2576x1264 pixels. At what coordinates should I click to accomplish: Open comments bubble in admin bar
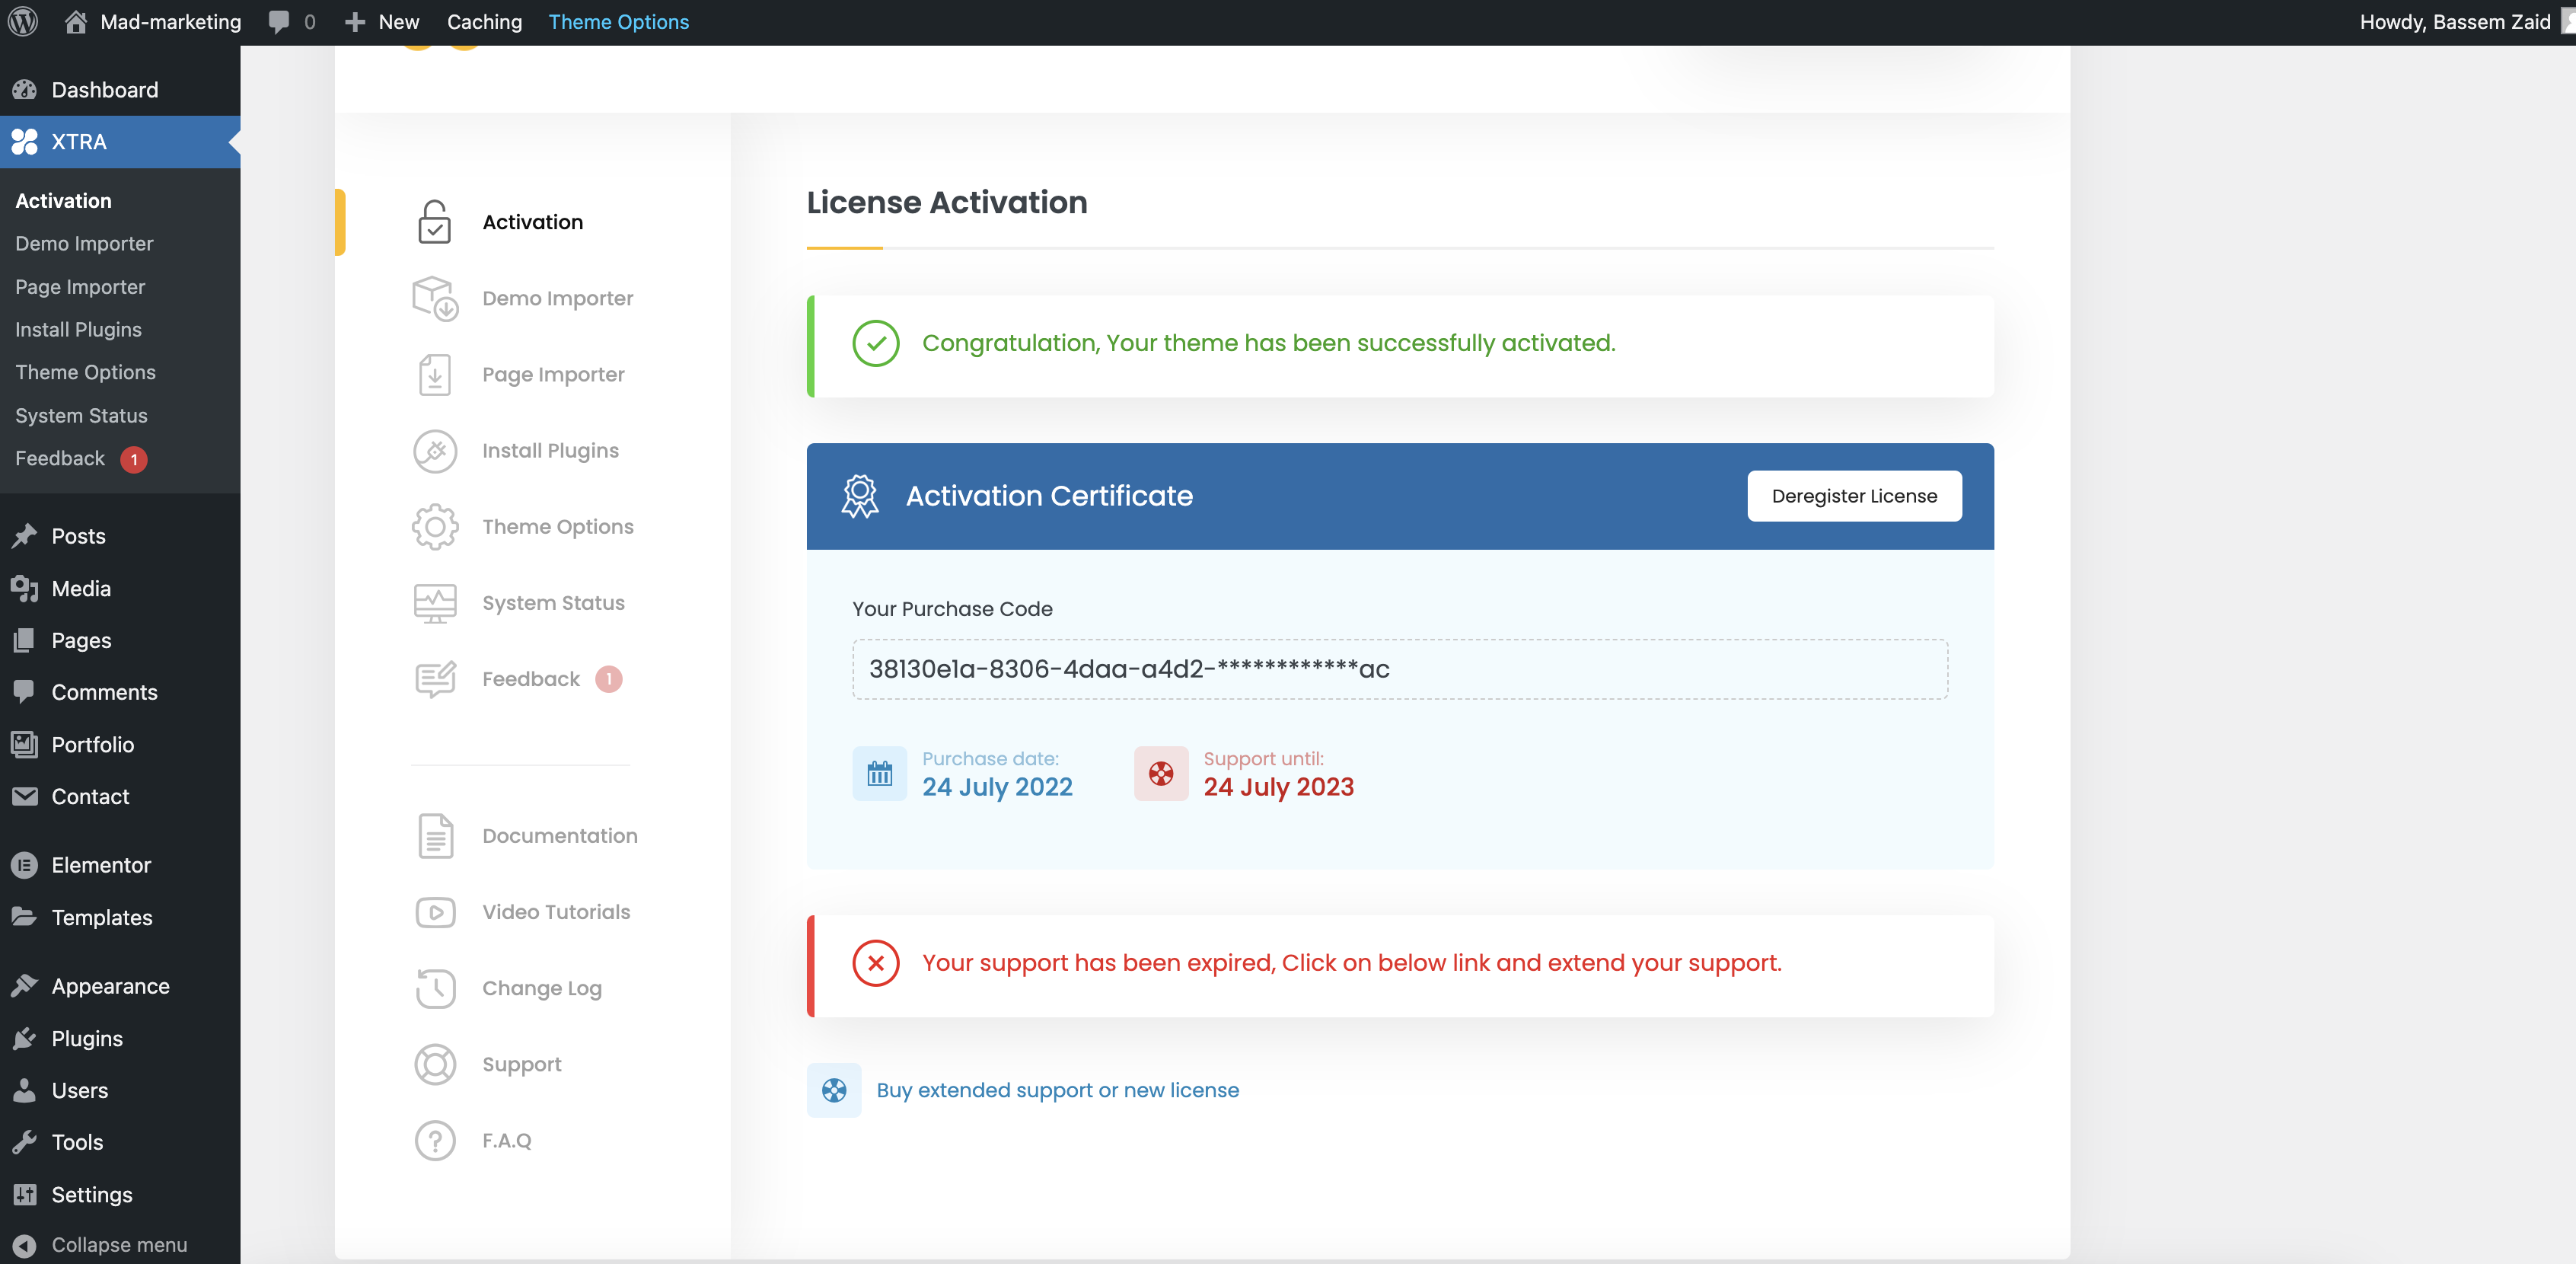pyautogui.click(x=279, y=22)
